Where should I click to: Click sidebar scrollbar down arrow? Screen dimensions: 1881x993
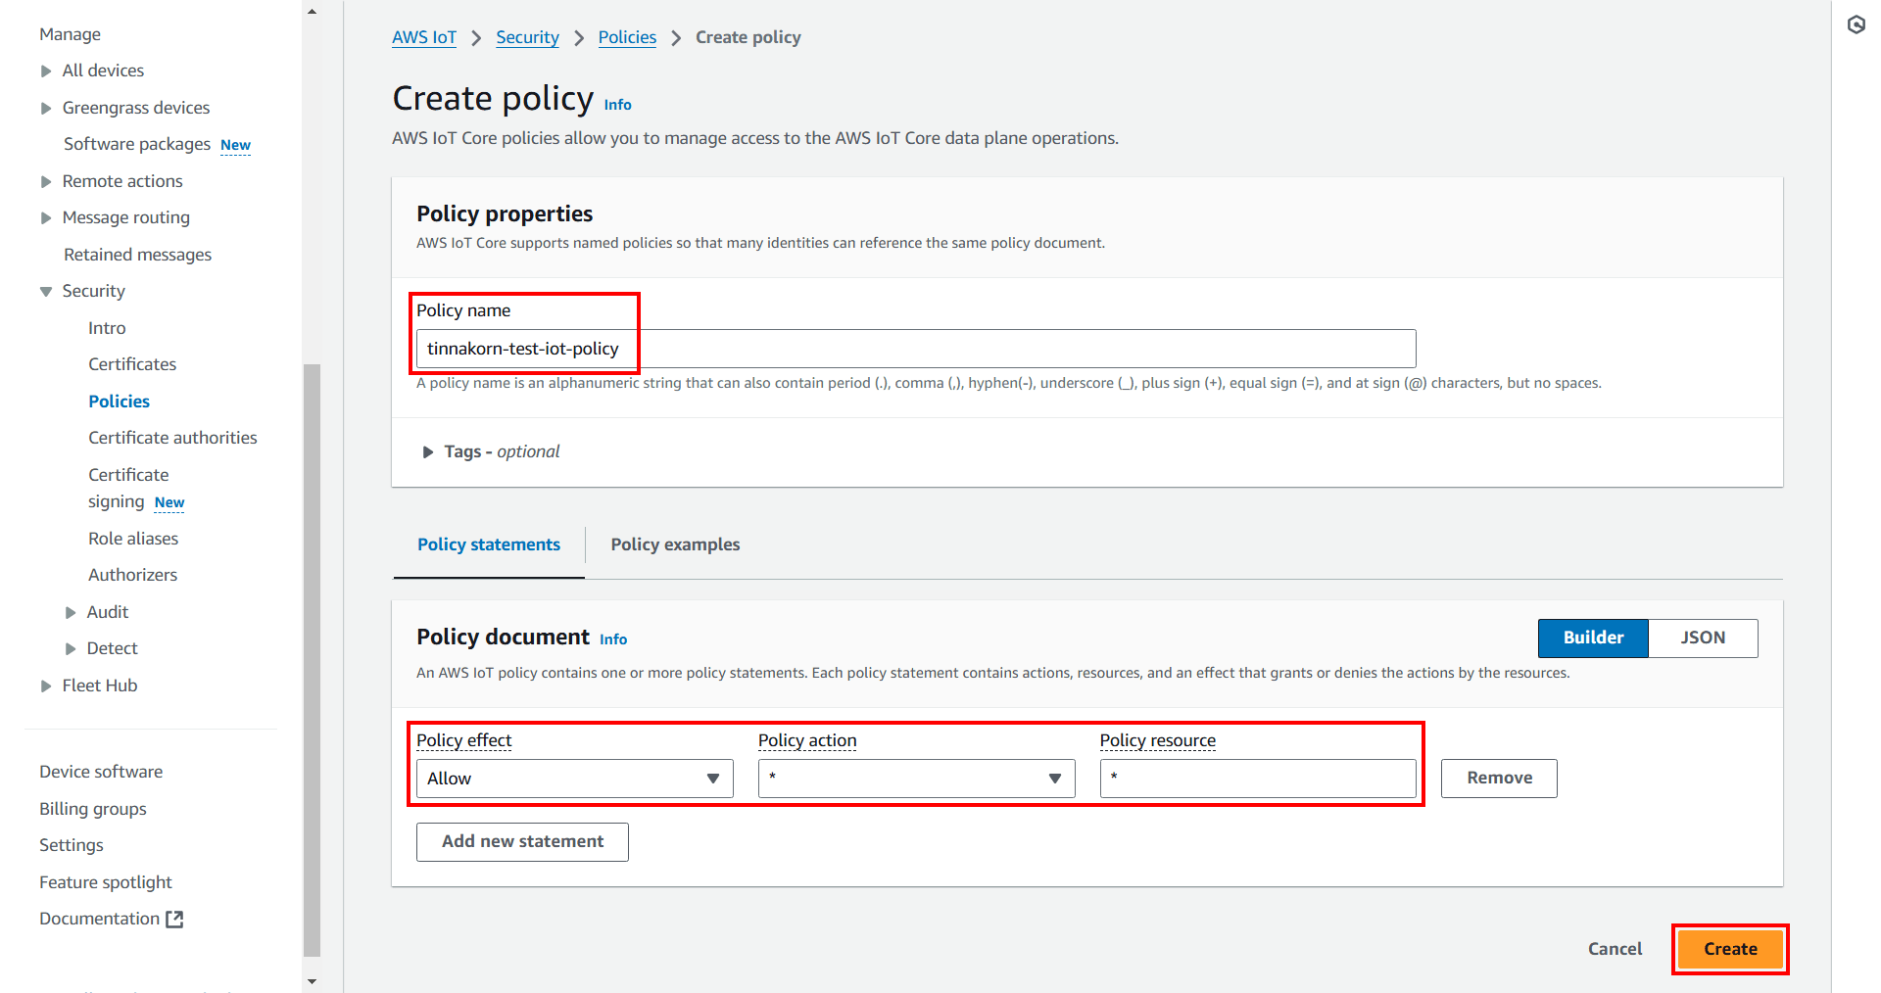(x=312, y=981)
